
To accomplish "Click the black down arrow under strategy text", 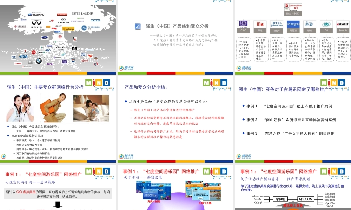I will click(58, 205).
